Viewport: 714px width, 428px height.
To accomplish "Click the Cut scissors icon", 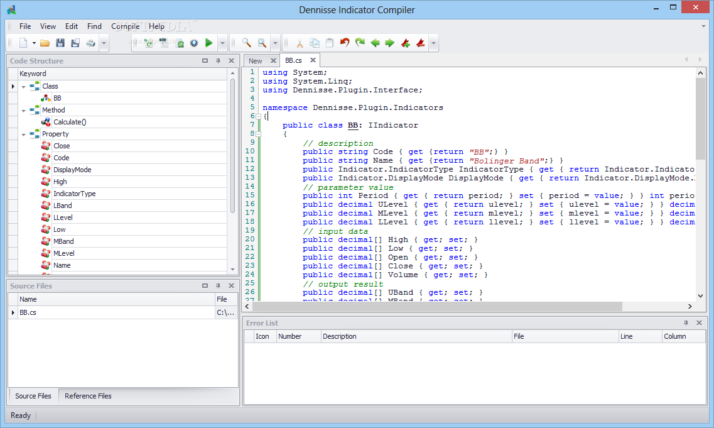I will pos(300,43).
